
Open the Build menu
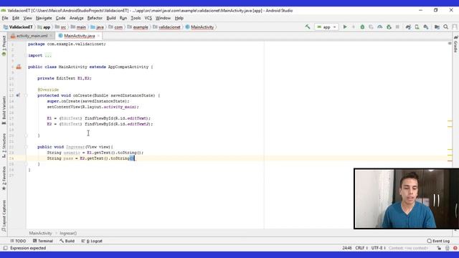111,18
